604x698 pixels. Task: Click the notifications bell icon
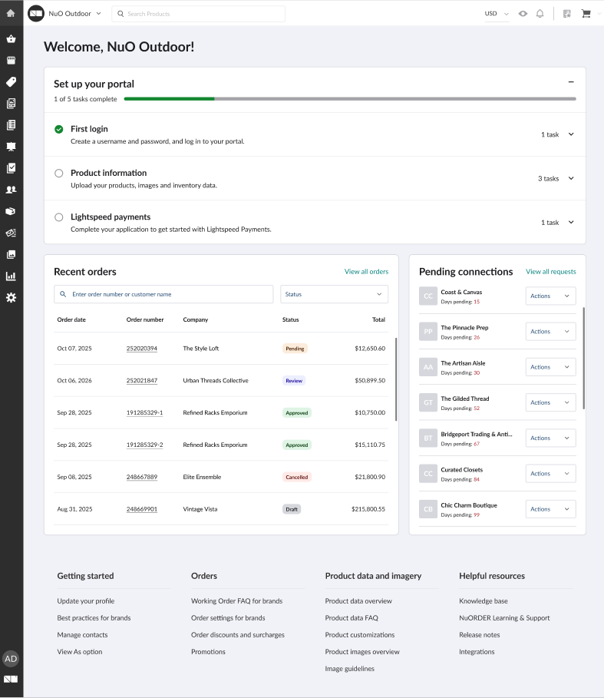tap(540, 14)
